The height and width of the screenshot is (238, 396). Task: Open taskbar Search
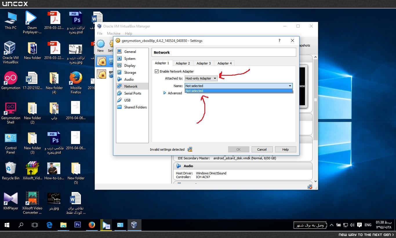click(21, 225)
